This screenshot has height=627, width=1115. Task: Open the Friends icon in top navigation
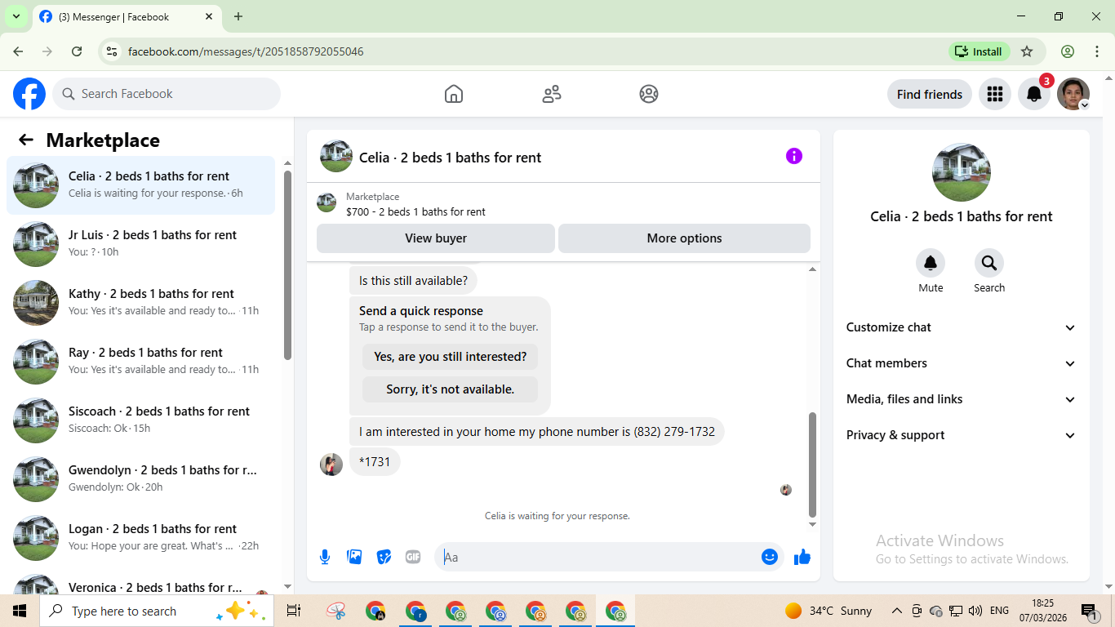[x=552, y=94]
